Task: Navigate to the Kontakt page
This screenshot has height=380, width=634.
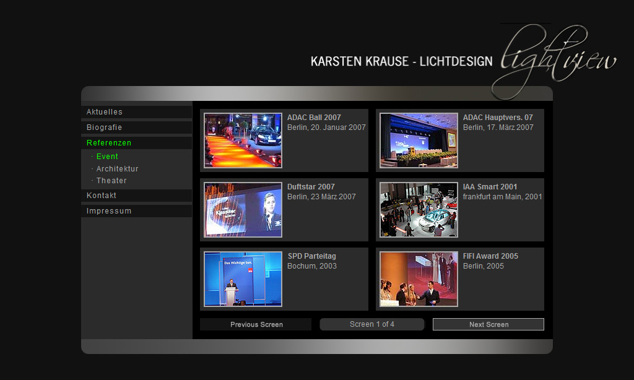Action: (x=102, y=196)
